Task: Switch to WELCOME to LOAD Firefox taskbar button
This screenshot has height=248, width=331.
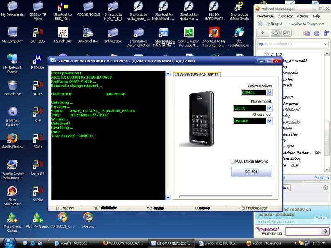Action: coord(123,243)
